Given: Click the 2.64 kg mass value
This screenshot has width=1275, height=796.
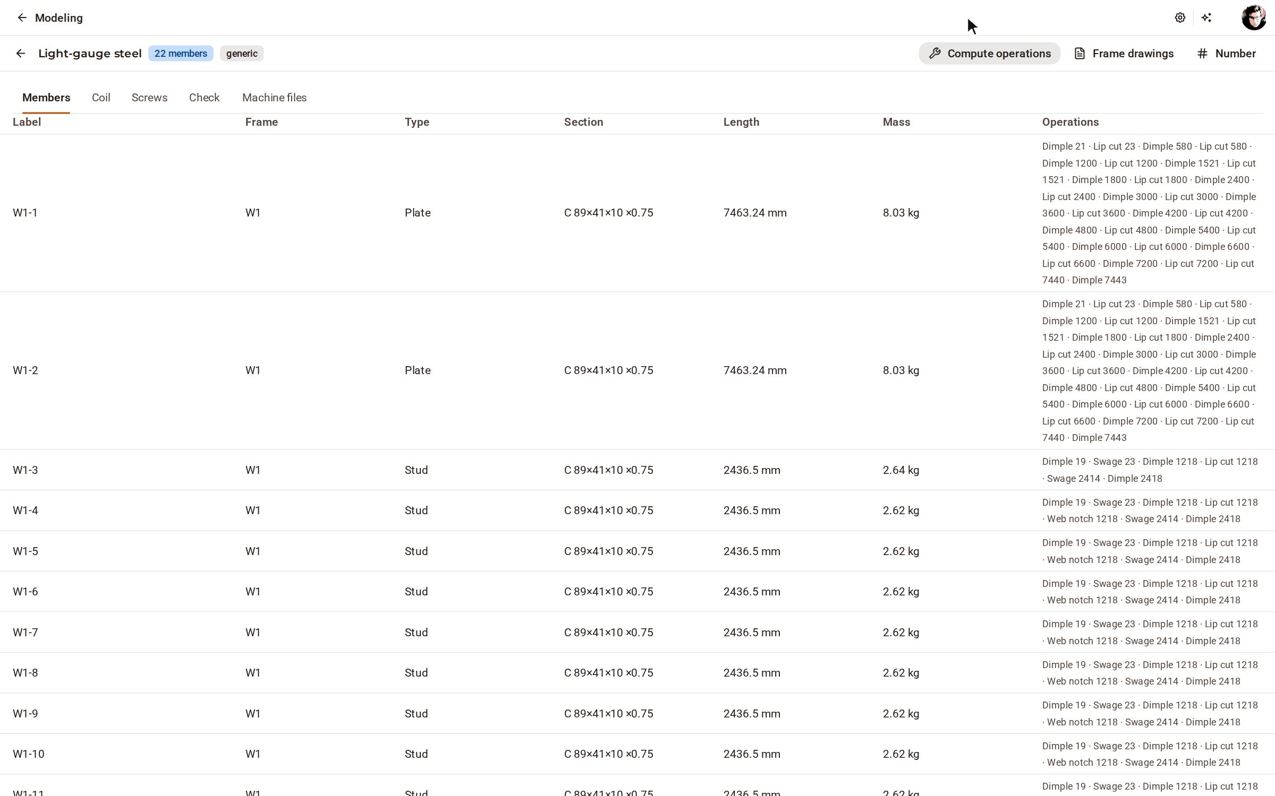Looking at the screenshot, I should [x=901, y=470].
